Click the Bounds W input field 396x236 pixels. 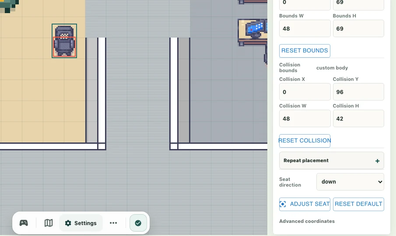pyautogui.click(x=305, y=28)
